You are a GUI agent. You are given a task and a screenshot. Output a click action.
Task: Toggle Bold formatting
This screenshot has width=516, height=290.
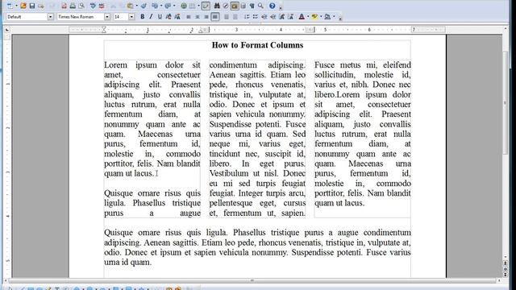pyautogui.click(x=143, y=17)
